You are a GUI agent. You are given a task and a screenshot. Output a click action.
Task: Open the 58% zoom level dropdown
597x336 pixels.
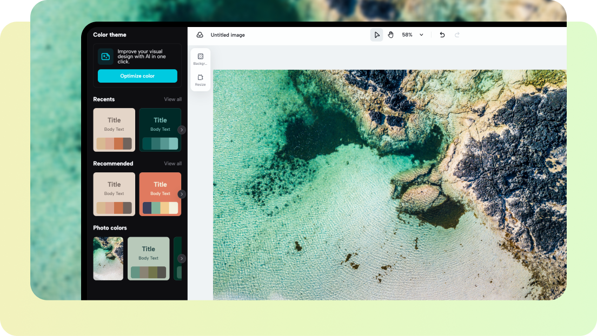413,35
